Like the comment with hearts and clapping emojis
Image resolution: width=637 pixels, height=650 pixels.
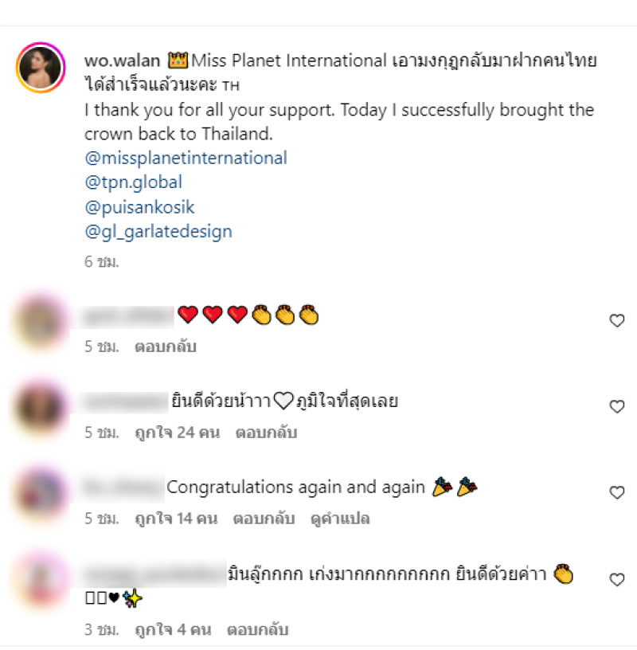(x=616, y=320)
